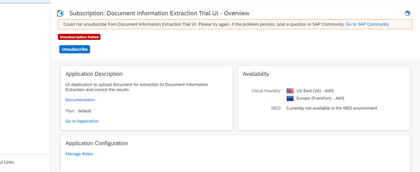The image size is (420, 172).
Task: Click the EU flag icon for Europe Frankfurt
Action: click(290, 98)
